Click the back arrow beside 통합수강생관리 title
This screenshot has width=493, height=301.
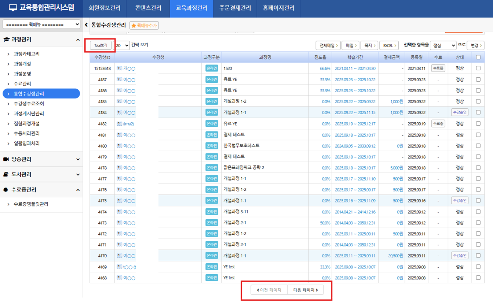pos(86,25)
